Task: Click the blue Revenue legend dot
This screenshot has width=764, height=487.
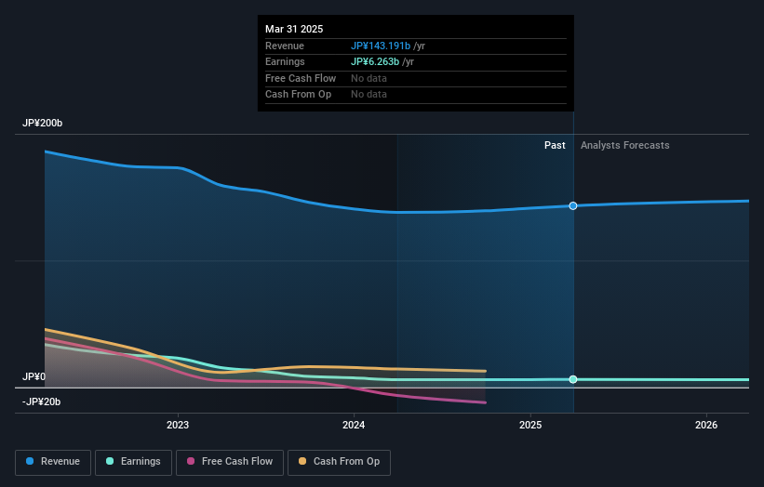Action: click(x=30, y=461)
